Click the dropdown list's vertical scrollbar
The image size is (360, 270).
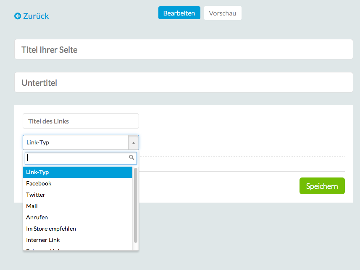pyautogui.click(x=135, y=205)
